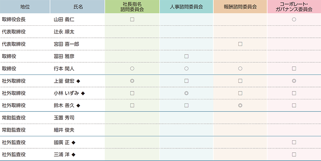Screen dimensions: 321x161
Task: Click the double circle for 鈴木 善久 under 報酬諮問委員会
Action: (240, 105)
